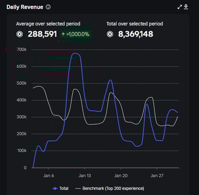Select the Jan 13 axis label
The image size is (199, 195).
[84, 175]
